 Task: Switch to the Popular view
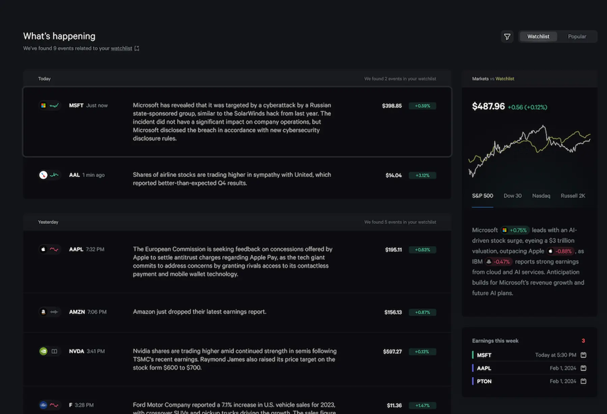click(x=577, y=36)
